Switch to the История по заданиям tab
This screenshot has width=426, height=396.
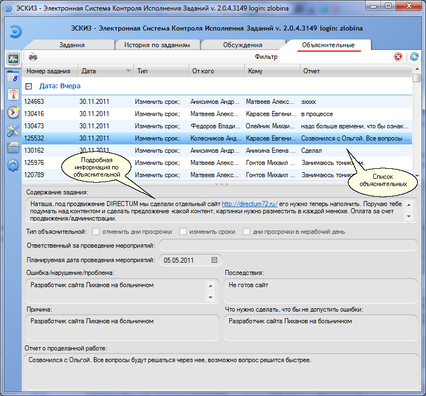(x=157, y=45)
